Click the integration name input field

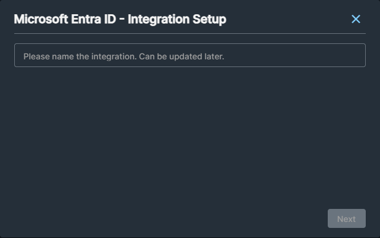click(x=189, y=55)
